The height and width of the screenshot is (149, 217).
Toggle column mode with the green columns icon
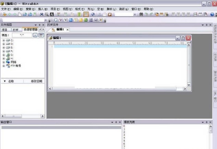[79, 14]
